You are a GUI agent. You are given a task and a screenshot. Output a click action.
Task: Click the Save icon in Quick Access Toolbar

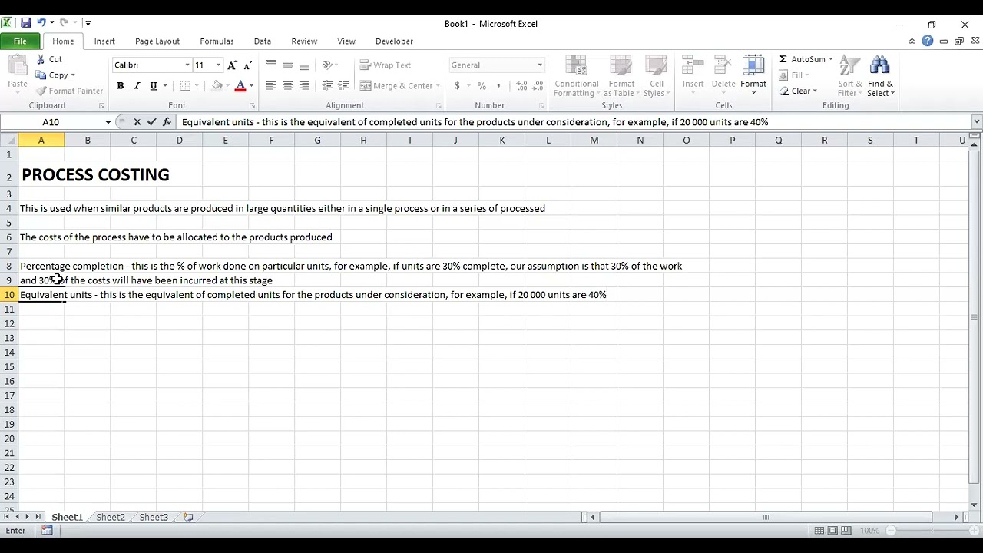point(26,23)
